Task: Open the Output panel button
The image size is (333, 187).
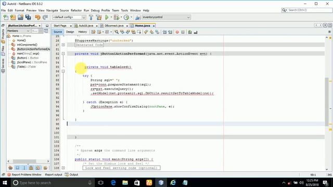Action: (72, 175)
